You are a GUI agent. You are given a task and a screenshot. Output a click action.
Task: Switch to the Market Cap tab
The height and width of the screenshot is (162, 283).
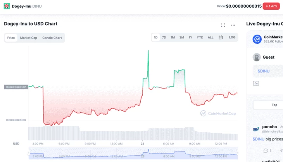coord(29,38)
